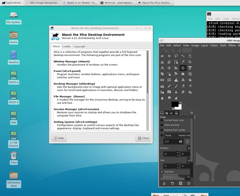Select the Bucket Fill tool

[x=190, y=80]
